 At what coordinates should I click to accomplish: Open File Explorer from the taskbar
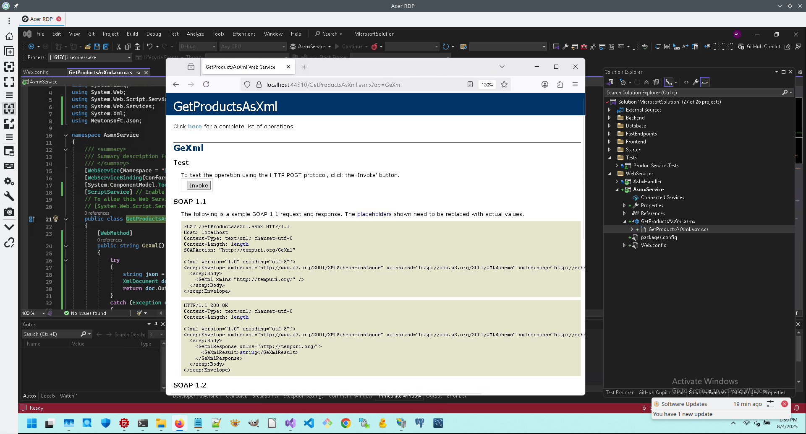click(x=161, y=423)
